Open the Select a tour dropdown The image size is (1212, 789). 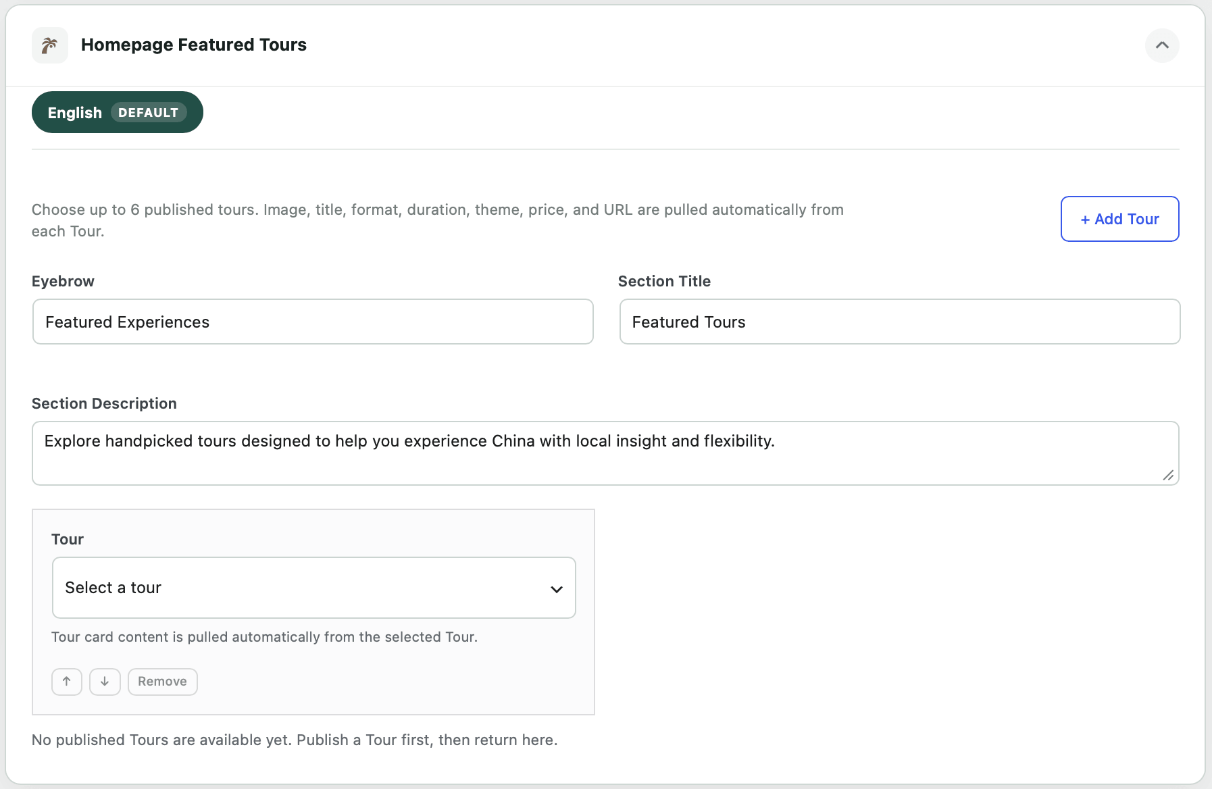tap(314, 588)
